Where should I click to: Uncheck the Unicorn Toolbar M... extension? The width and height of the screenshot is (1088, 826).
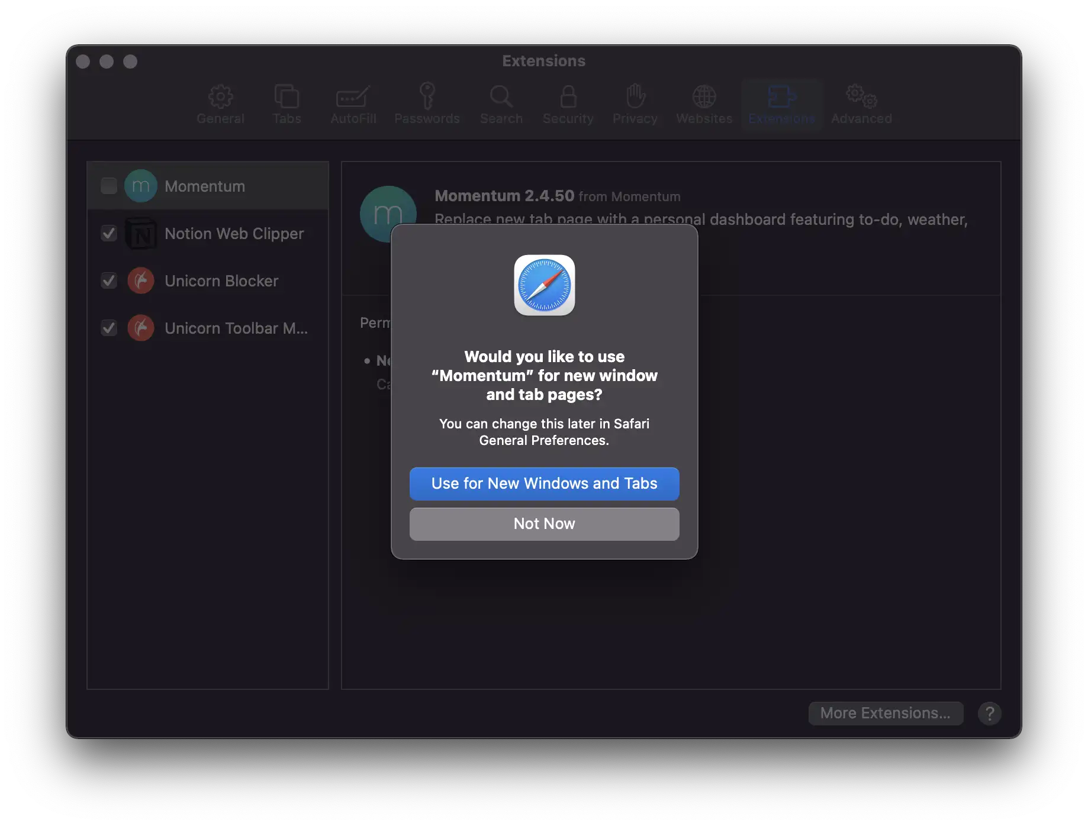109,328
